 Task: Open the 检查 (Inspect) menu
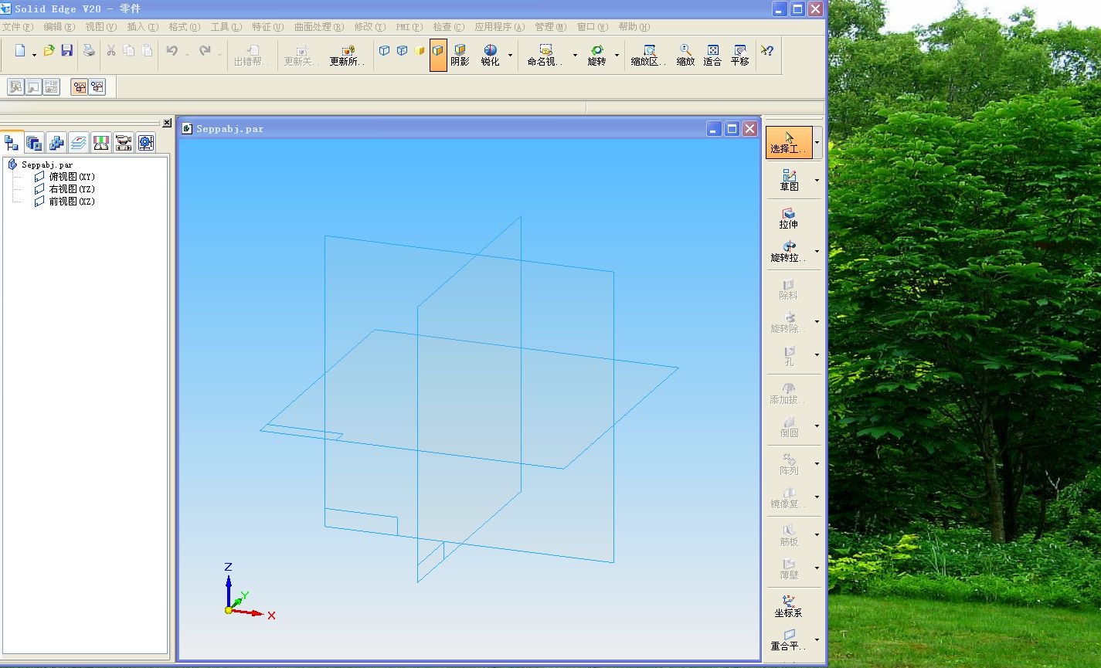point(449,27)
